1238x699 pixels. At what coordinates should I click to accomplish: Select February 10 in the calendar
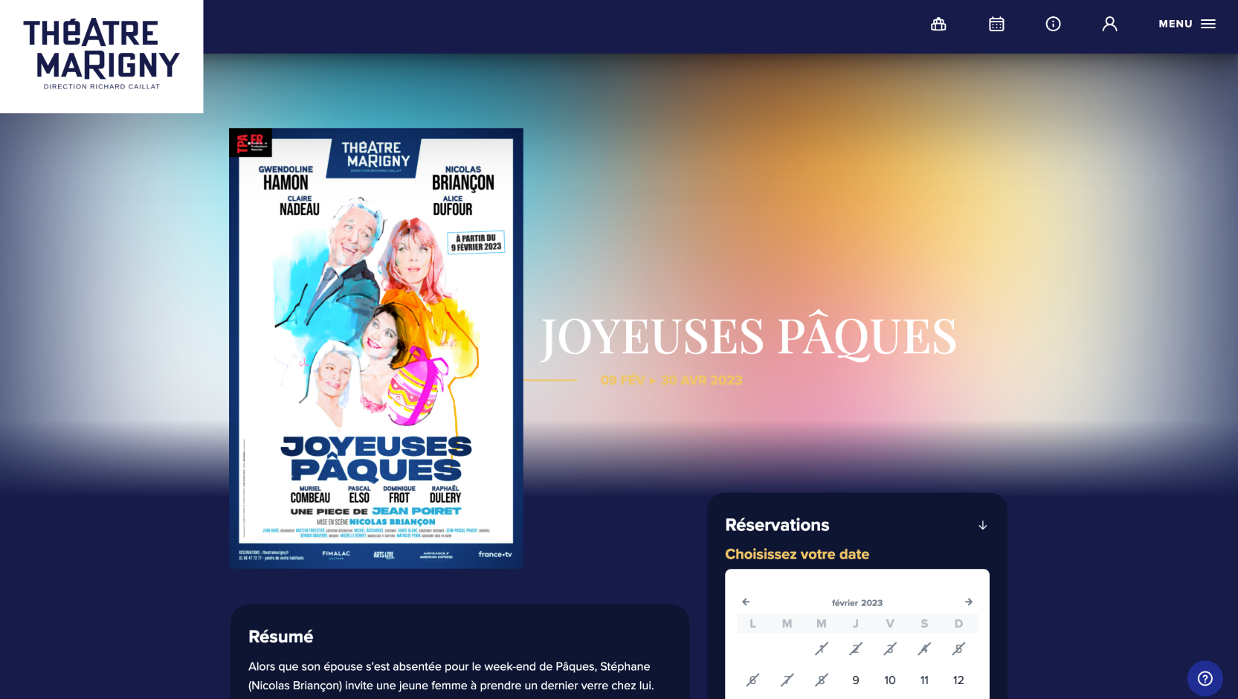890,680
